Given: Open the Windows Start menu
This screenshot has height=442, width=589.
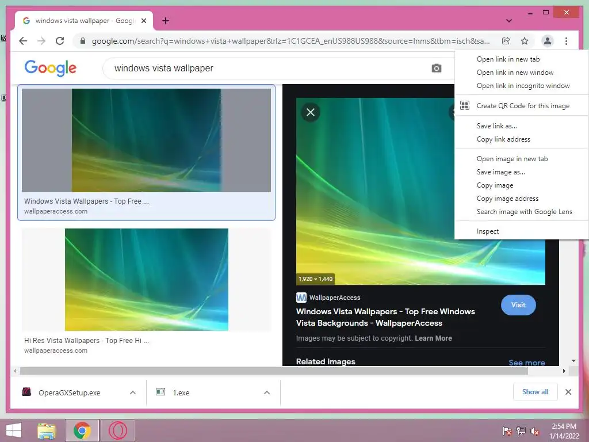Looking at the screenshot, I should (14, 430).
